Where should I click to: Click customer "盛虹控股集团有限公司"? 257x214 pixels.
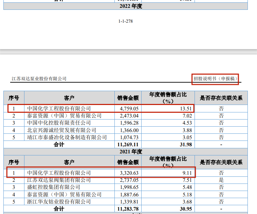pos(54,187)
